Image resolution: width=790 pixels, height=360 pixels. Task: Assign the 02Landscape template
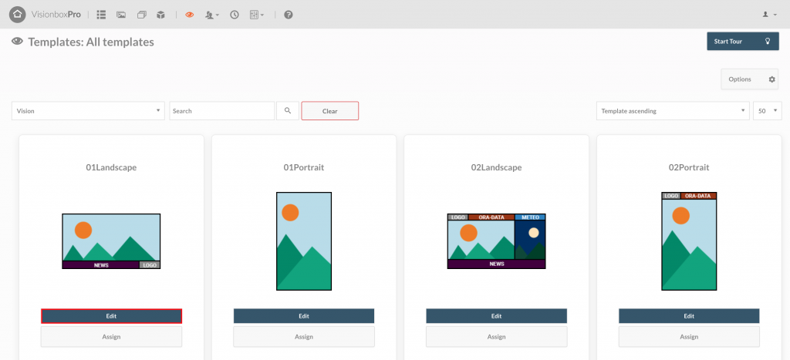pos(496,337)
